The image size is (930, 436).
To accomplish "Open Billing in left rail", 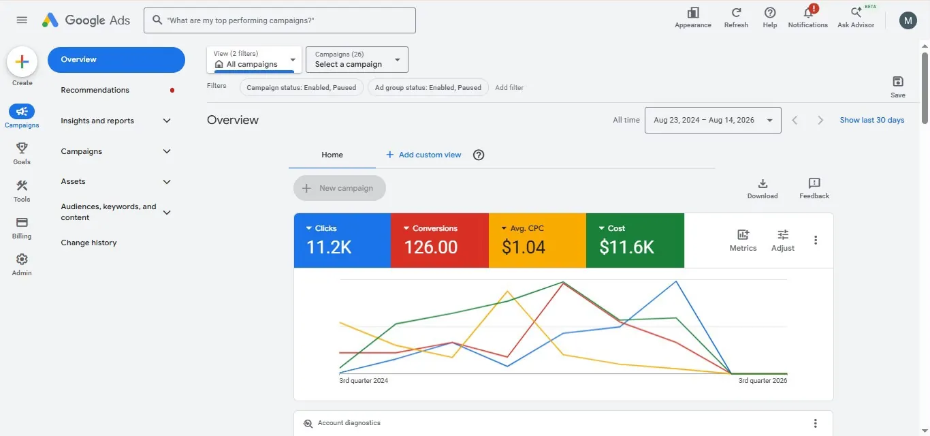I will (x=22, y=228).
